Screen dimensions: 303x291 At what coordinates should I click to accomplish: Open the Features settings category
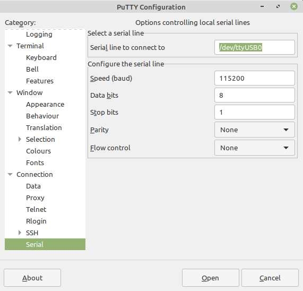pyautogui.click(x=40, y=81)
